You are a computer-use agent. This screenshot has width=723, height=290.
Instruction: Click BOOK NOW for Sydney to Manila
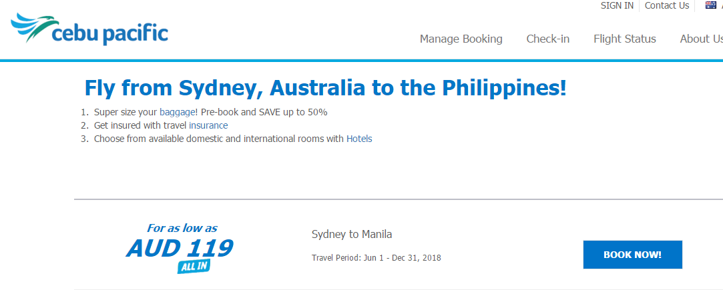(633, 255)
